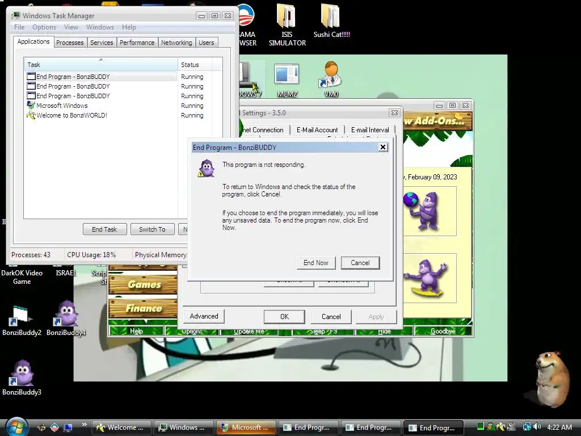Click End Now in End Program dialog
The height and width of the screenshot is (436, 581).
click(315, 263)
